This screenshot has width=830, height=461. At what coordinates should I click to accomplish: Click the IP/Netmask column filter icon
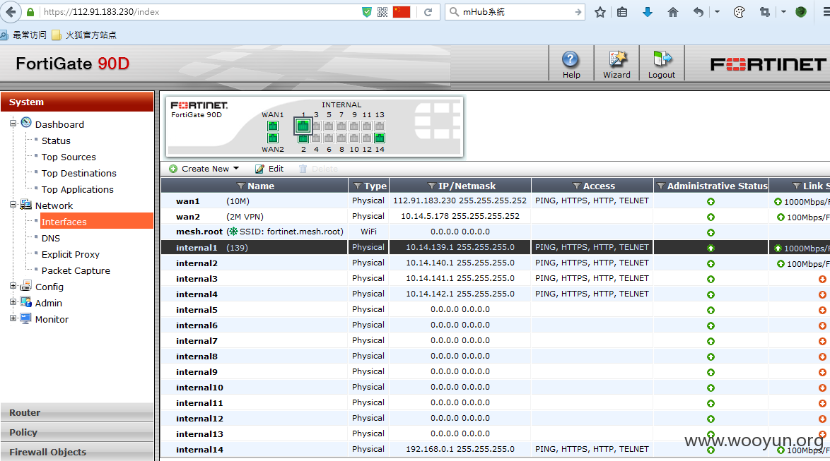431,186
